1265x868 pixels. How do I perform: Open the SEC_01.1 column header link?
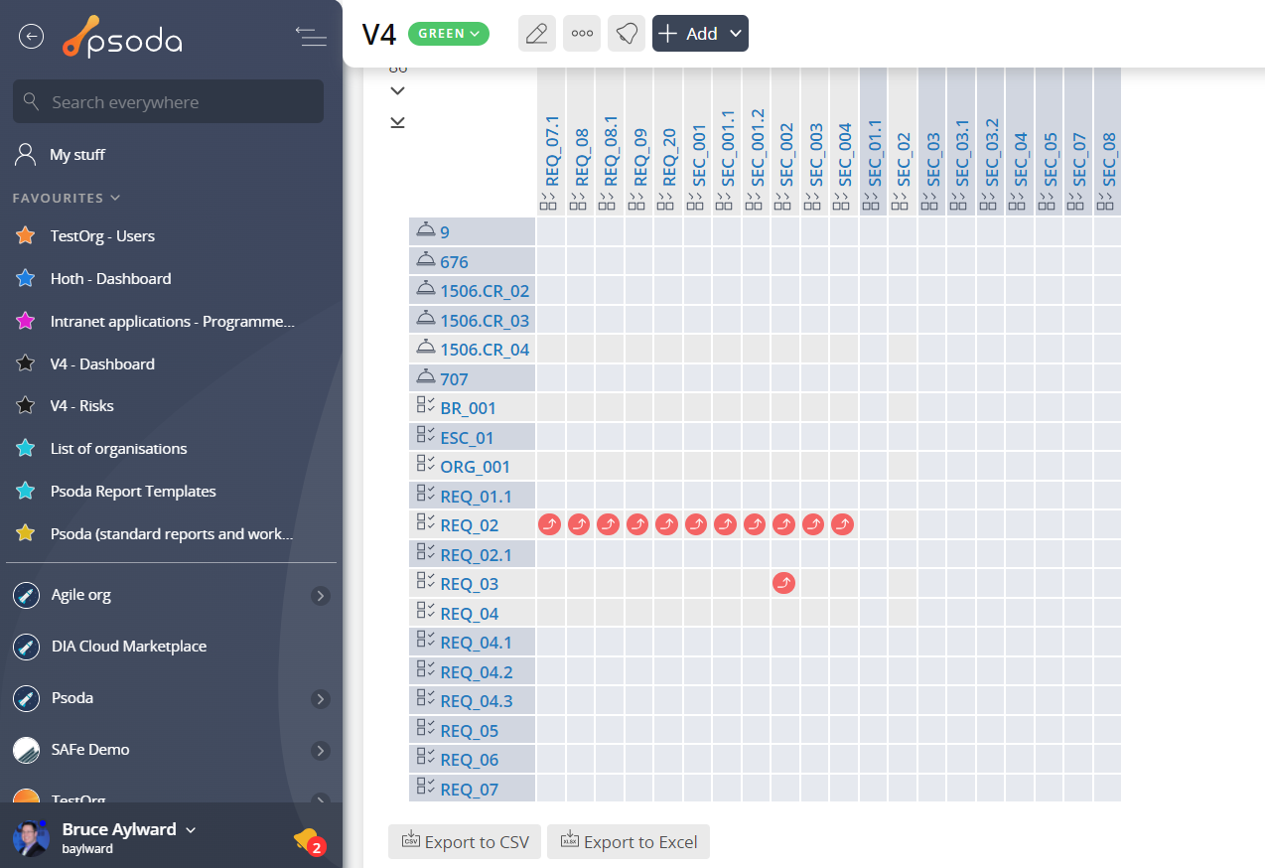click(x=875, y=152)
